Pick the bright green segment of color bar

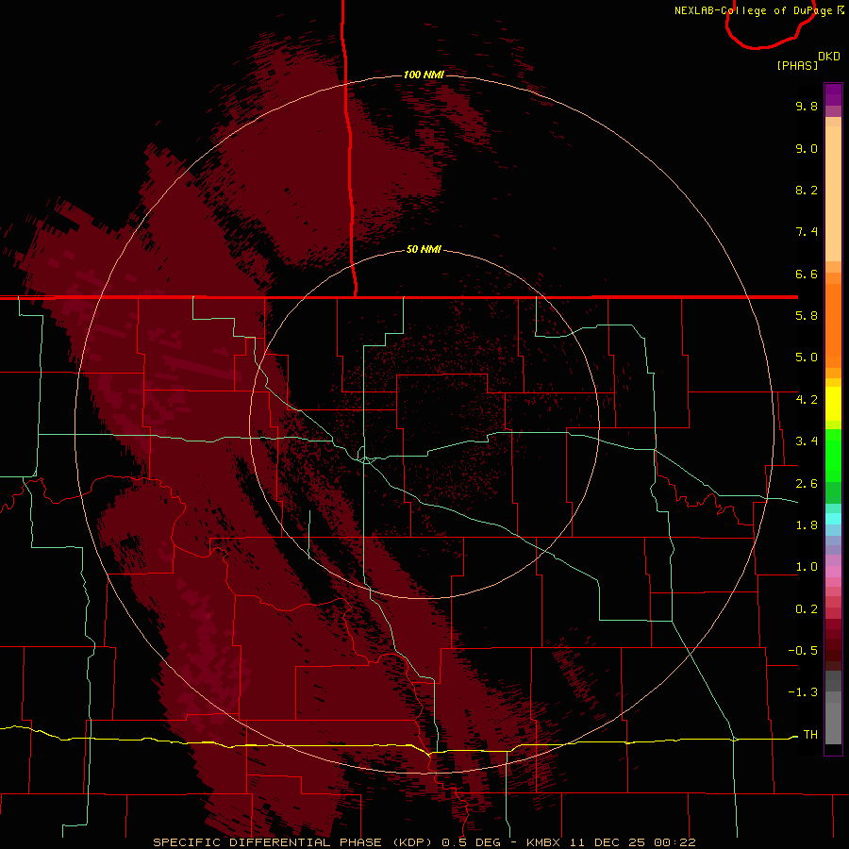tap(833, 455)
